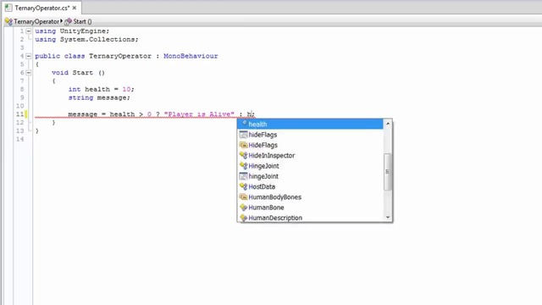Image resolution: width=542 pixels, height=305 pixels.
Task: Click line number 14 in gutter
Action: tap(20, 139)
